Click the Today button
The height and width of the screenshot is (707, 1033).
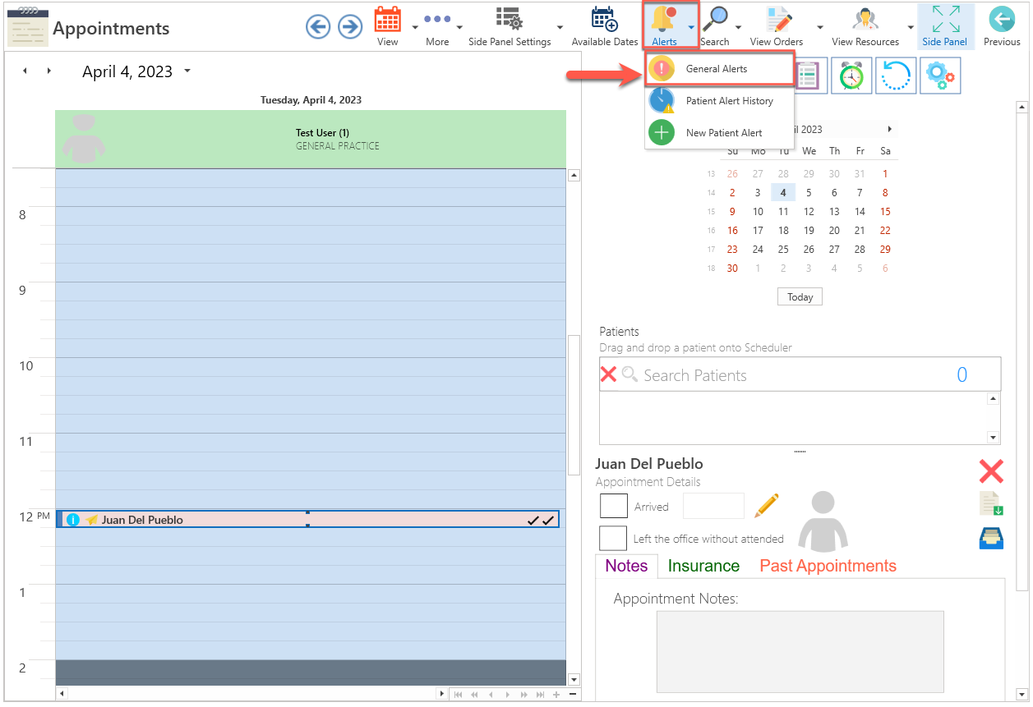(x=799, y=296)
